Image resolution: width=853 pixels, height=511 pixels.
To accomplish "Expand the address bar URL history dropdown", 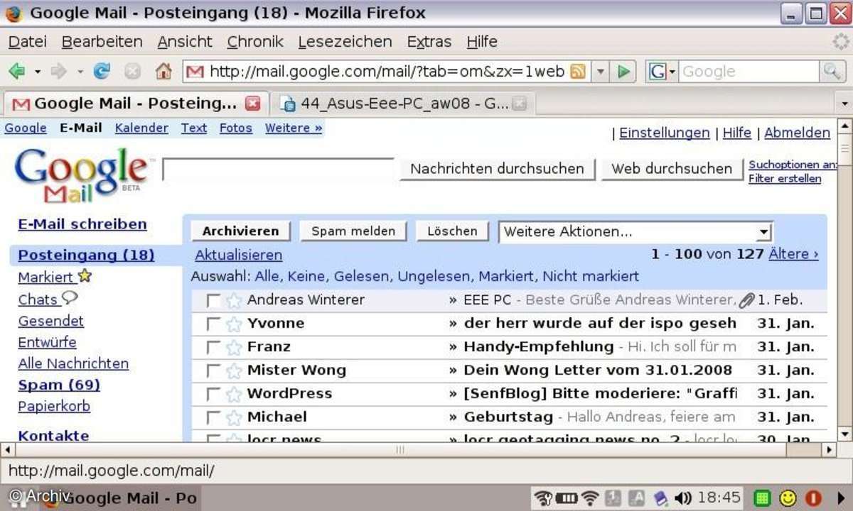I will pos(601,71).
